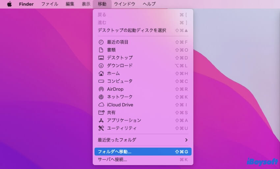280x169 pixels.
Task: Open the Finder application menu
Action: pyautogui.click(x=26, y=4)
